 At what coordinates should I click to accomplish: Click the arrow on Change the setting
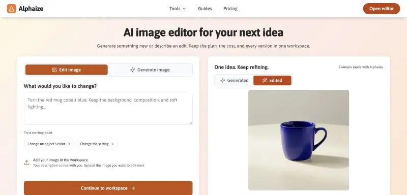[x=112, y=144]
